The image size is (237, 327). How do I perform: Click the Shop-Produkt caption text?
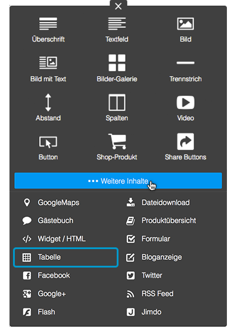(117, 157)
